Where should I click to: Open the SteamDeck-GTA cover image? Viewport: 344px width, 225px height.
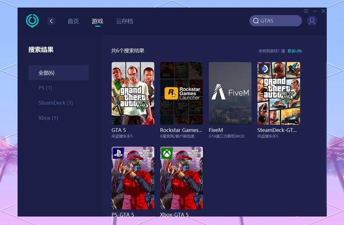pos(279,94)
